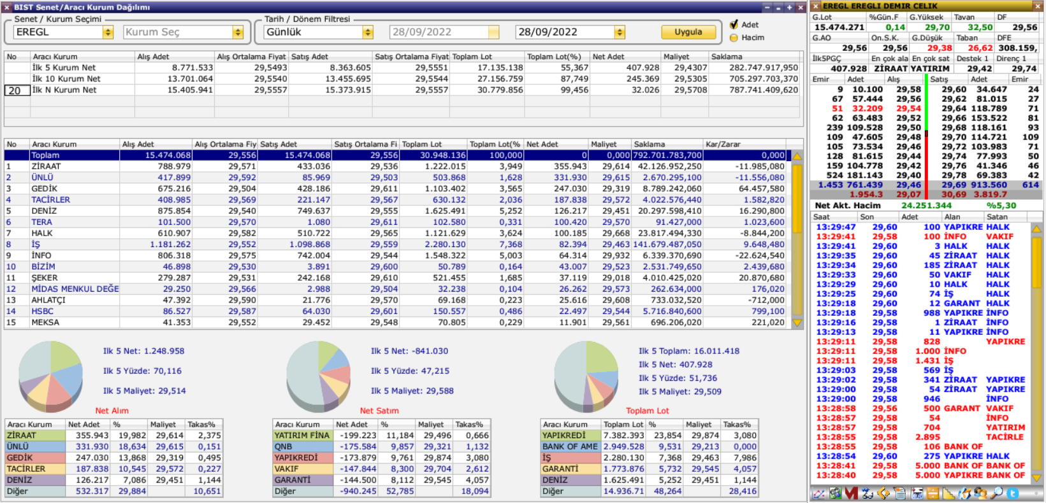Open the EREGL symbol dropdown arrow
The image size is (1046, 503).
point(108,32)
